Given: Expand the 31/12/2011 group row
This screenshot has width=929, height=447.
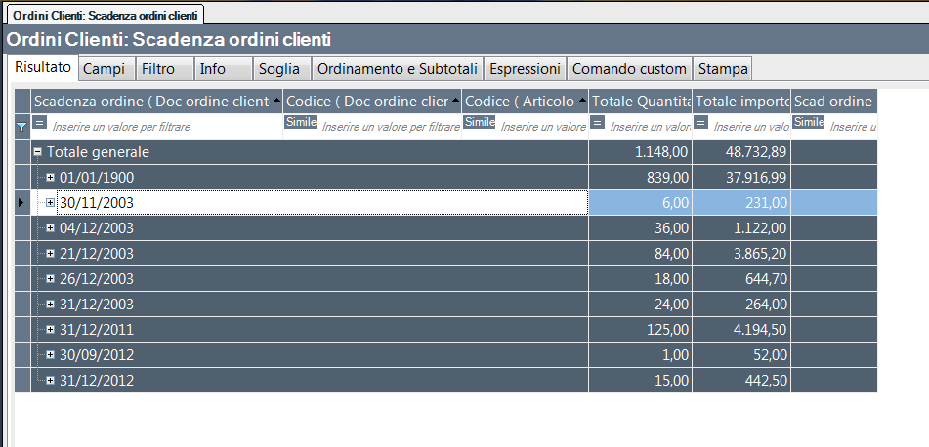Looking at the screenshot, I should (51, 330).
